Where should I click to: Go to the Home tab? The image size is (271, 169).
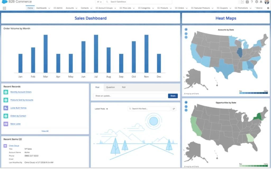click(x=30, y=8)
